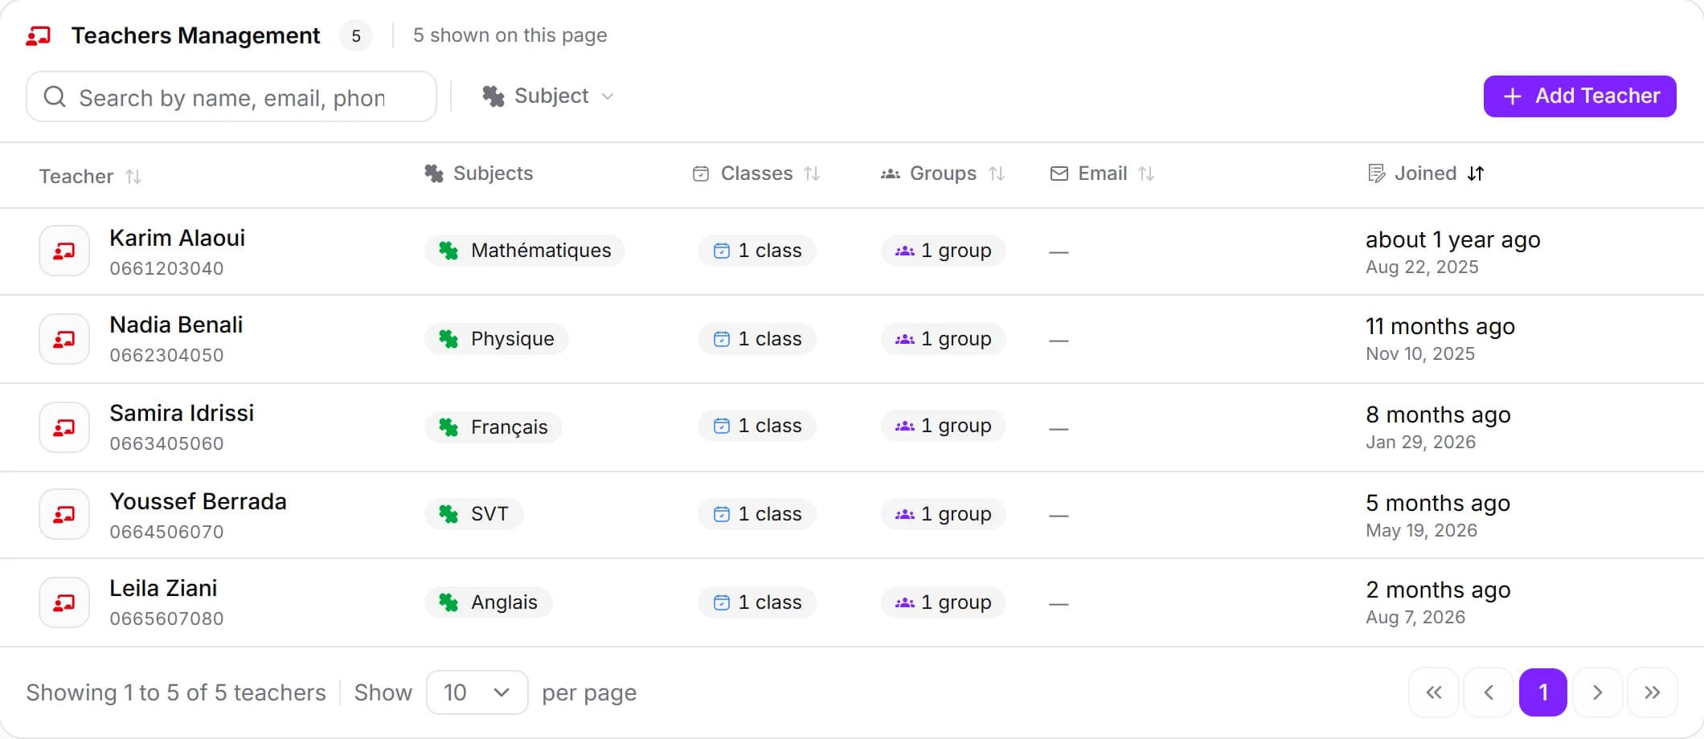
Task: Click the Français subject tag
Action: [x=494, y=427]
